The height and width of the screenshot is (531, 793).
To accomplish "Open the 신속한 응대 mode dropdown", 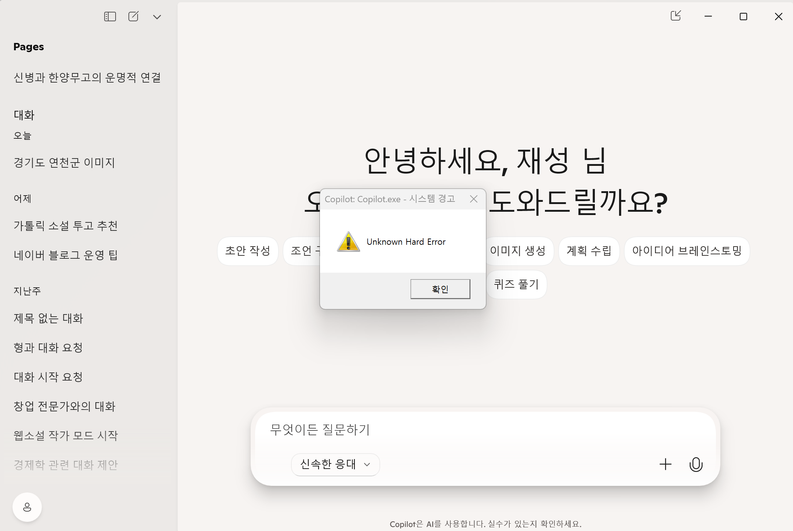I will coord(335,465).
